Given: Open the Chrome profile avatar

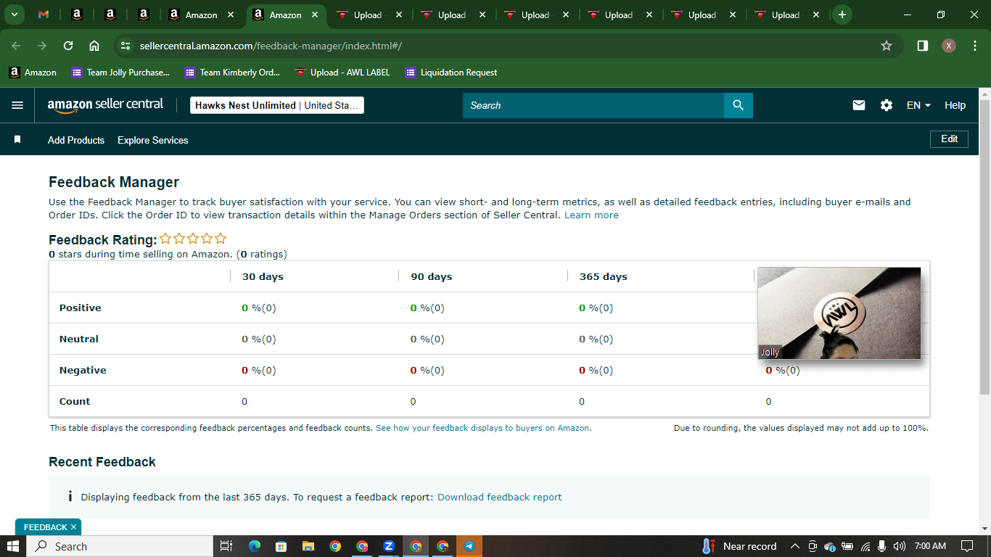Looking at the screenshot, I should pyautogui.click(x=949, y=46).
